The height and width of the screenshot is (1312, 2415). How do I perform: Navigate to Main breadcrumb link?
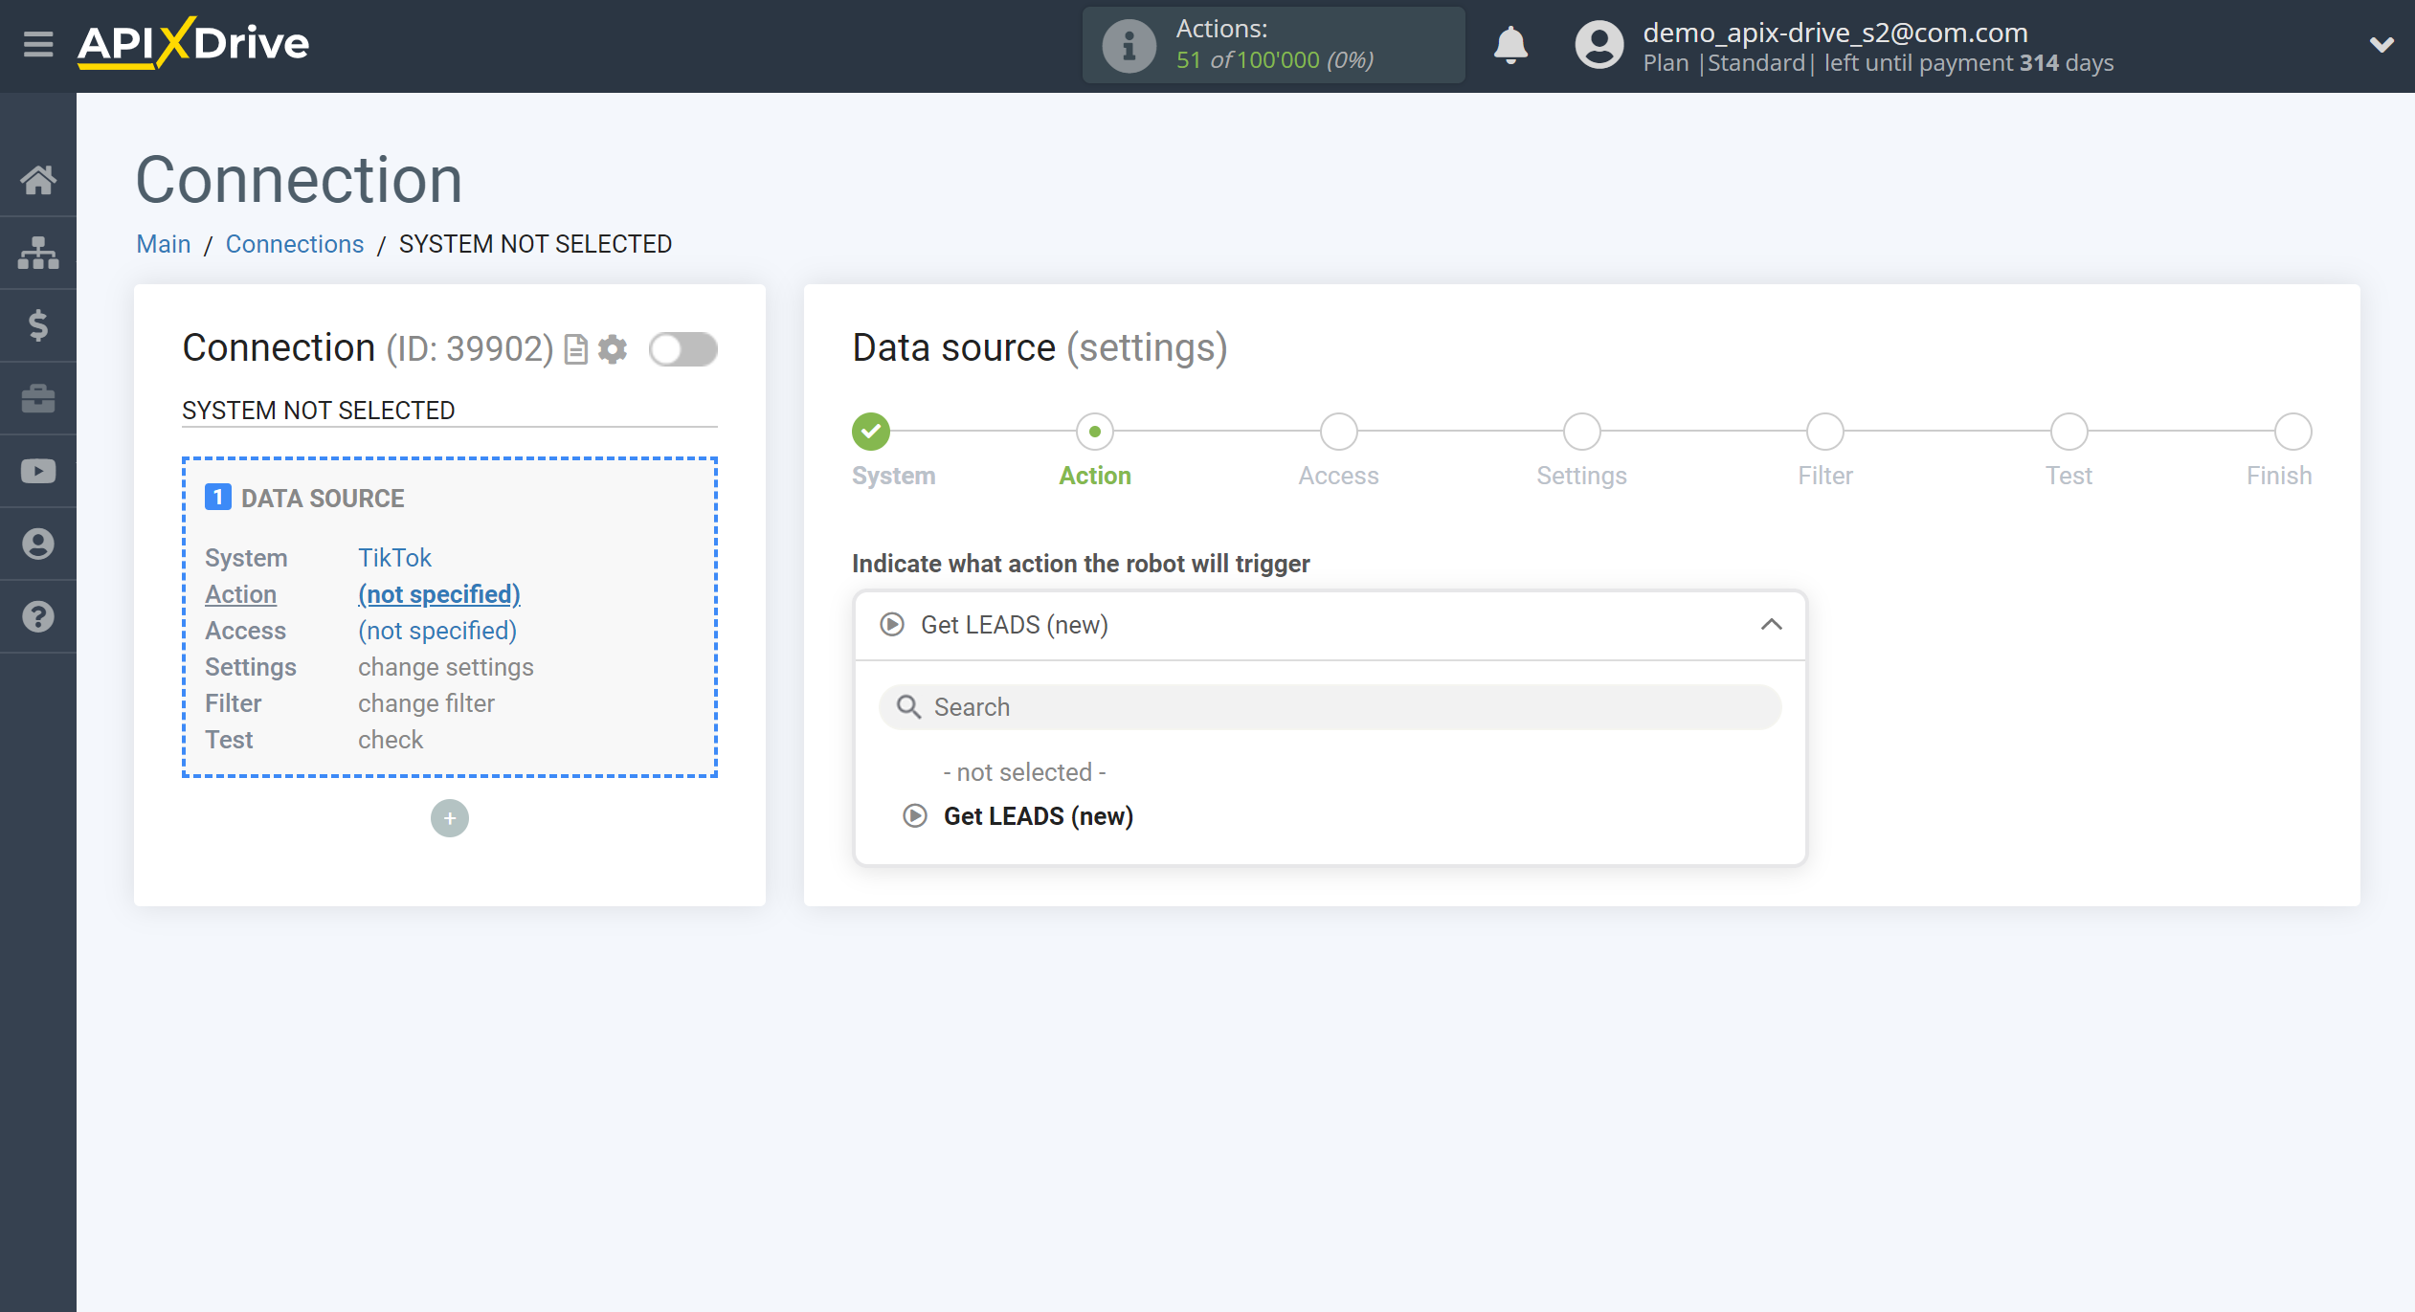coord(162,244)
